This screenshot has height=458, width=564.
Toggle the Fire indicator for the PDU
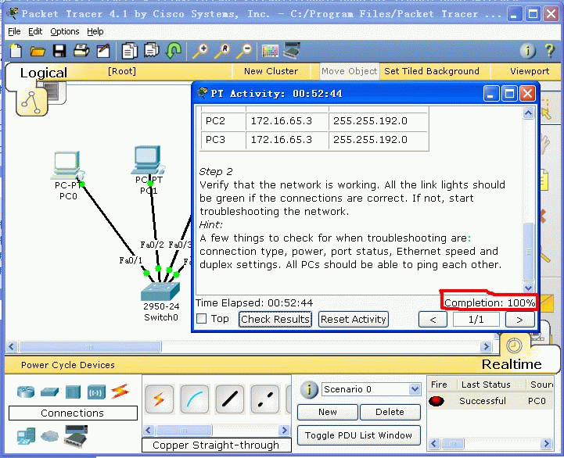pyautogui.click(x=437, y=401)
